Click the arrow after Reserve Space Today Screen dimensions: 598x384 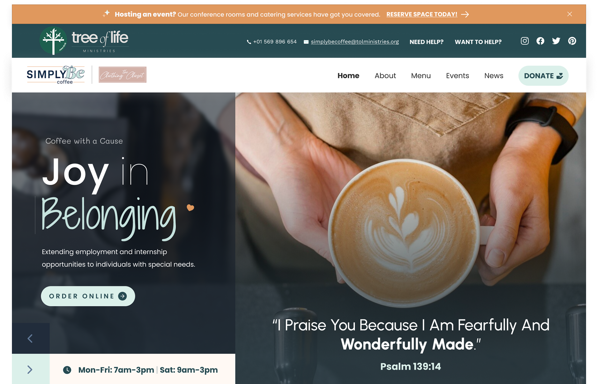tap(465, 14)
